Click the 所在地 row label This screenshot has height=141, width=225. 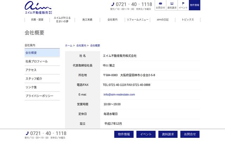[x=83, y=75]
